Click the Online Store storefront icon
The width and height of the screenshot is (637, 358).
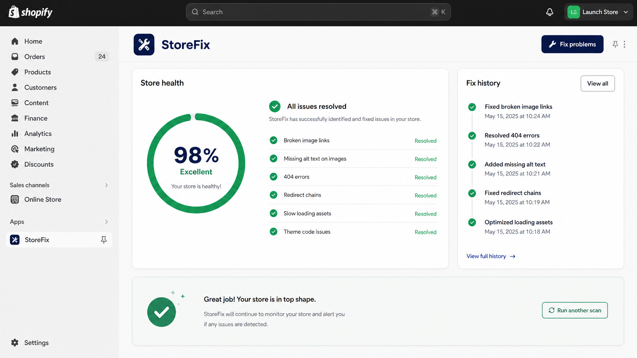(15, 199)
